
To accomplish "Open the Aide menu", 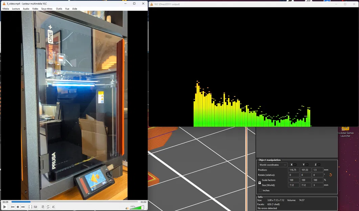I will (75, 9).
